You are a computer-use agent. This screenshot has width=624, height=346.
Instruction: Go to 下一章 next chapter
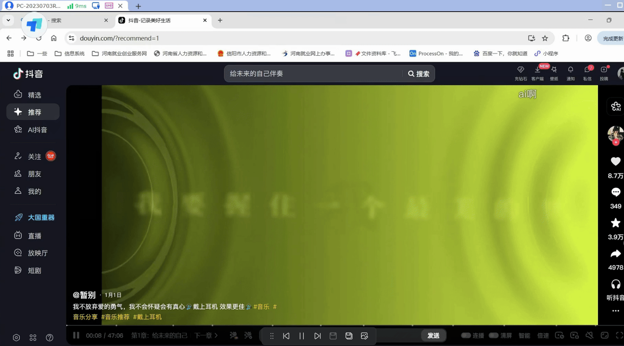point(206,335)
